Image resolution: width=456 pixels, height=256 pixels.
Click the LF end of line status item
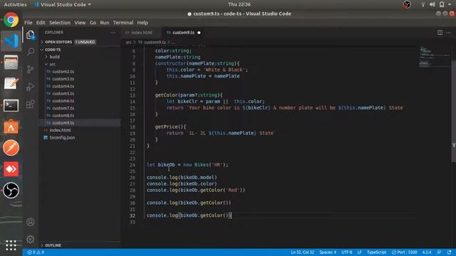[x=359, y=252]
